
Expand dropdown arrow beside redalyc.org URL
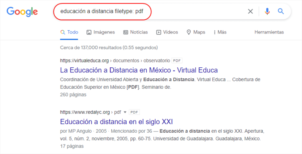pos(125,112)
